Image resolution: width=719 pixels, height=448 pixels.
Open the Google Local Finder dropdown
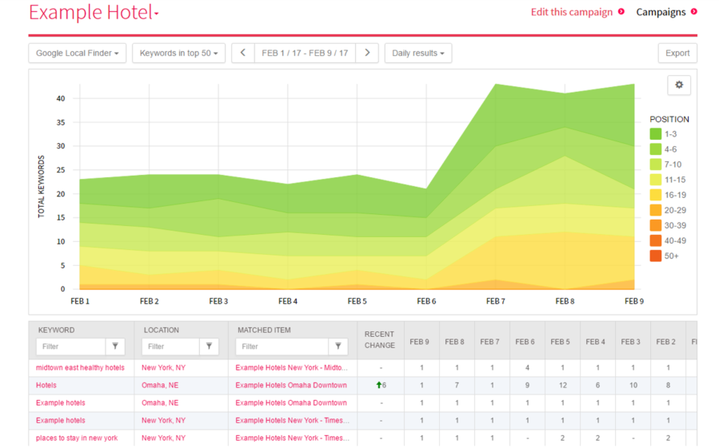[x=77, y=54]
